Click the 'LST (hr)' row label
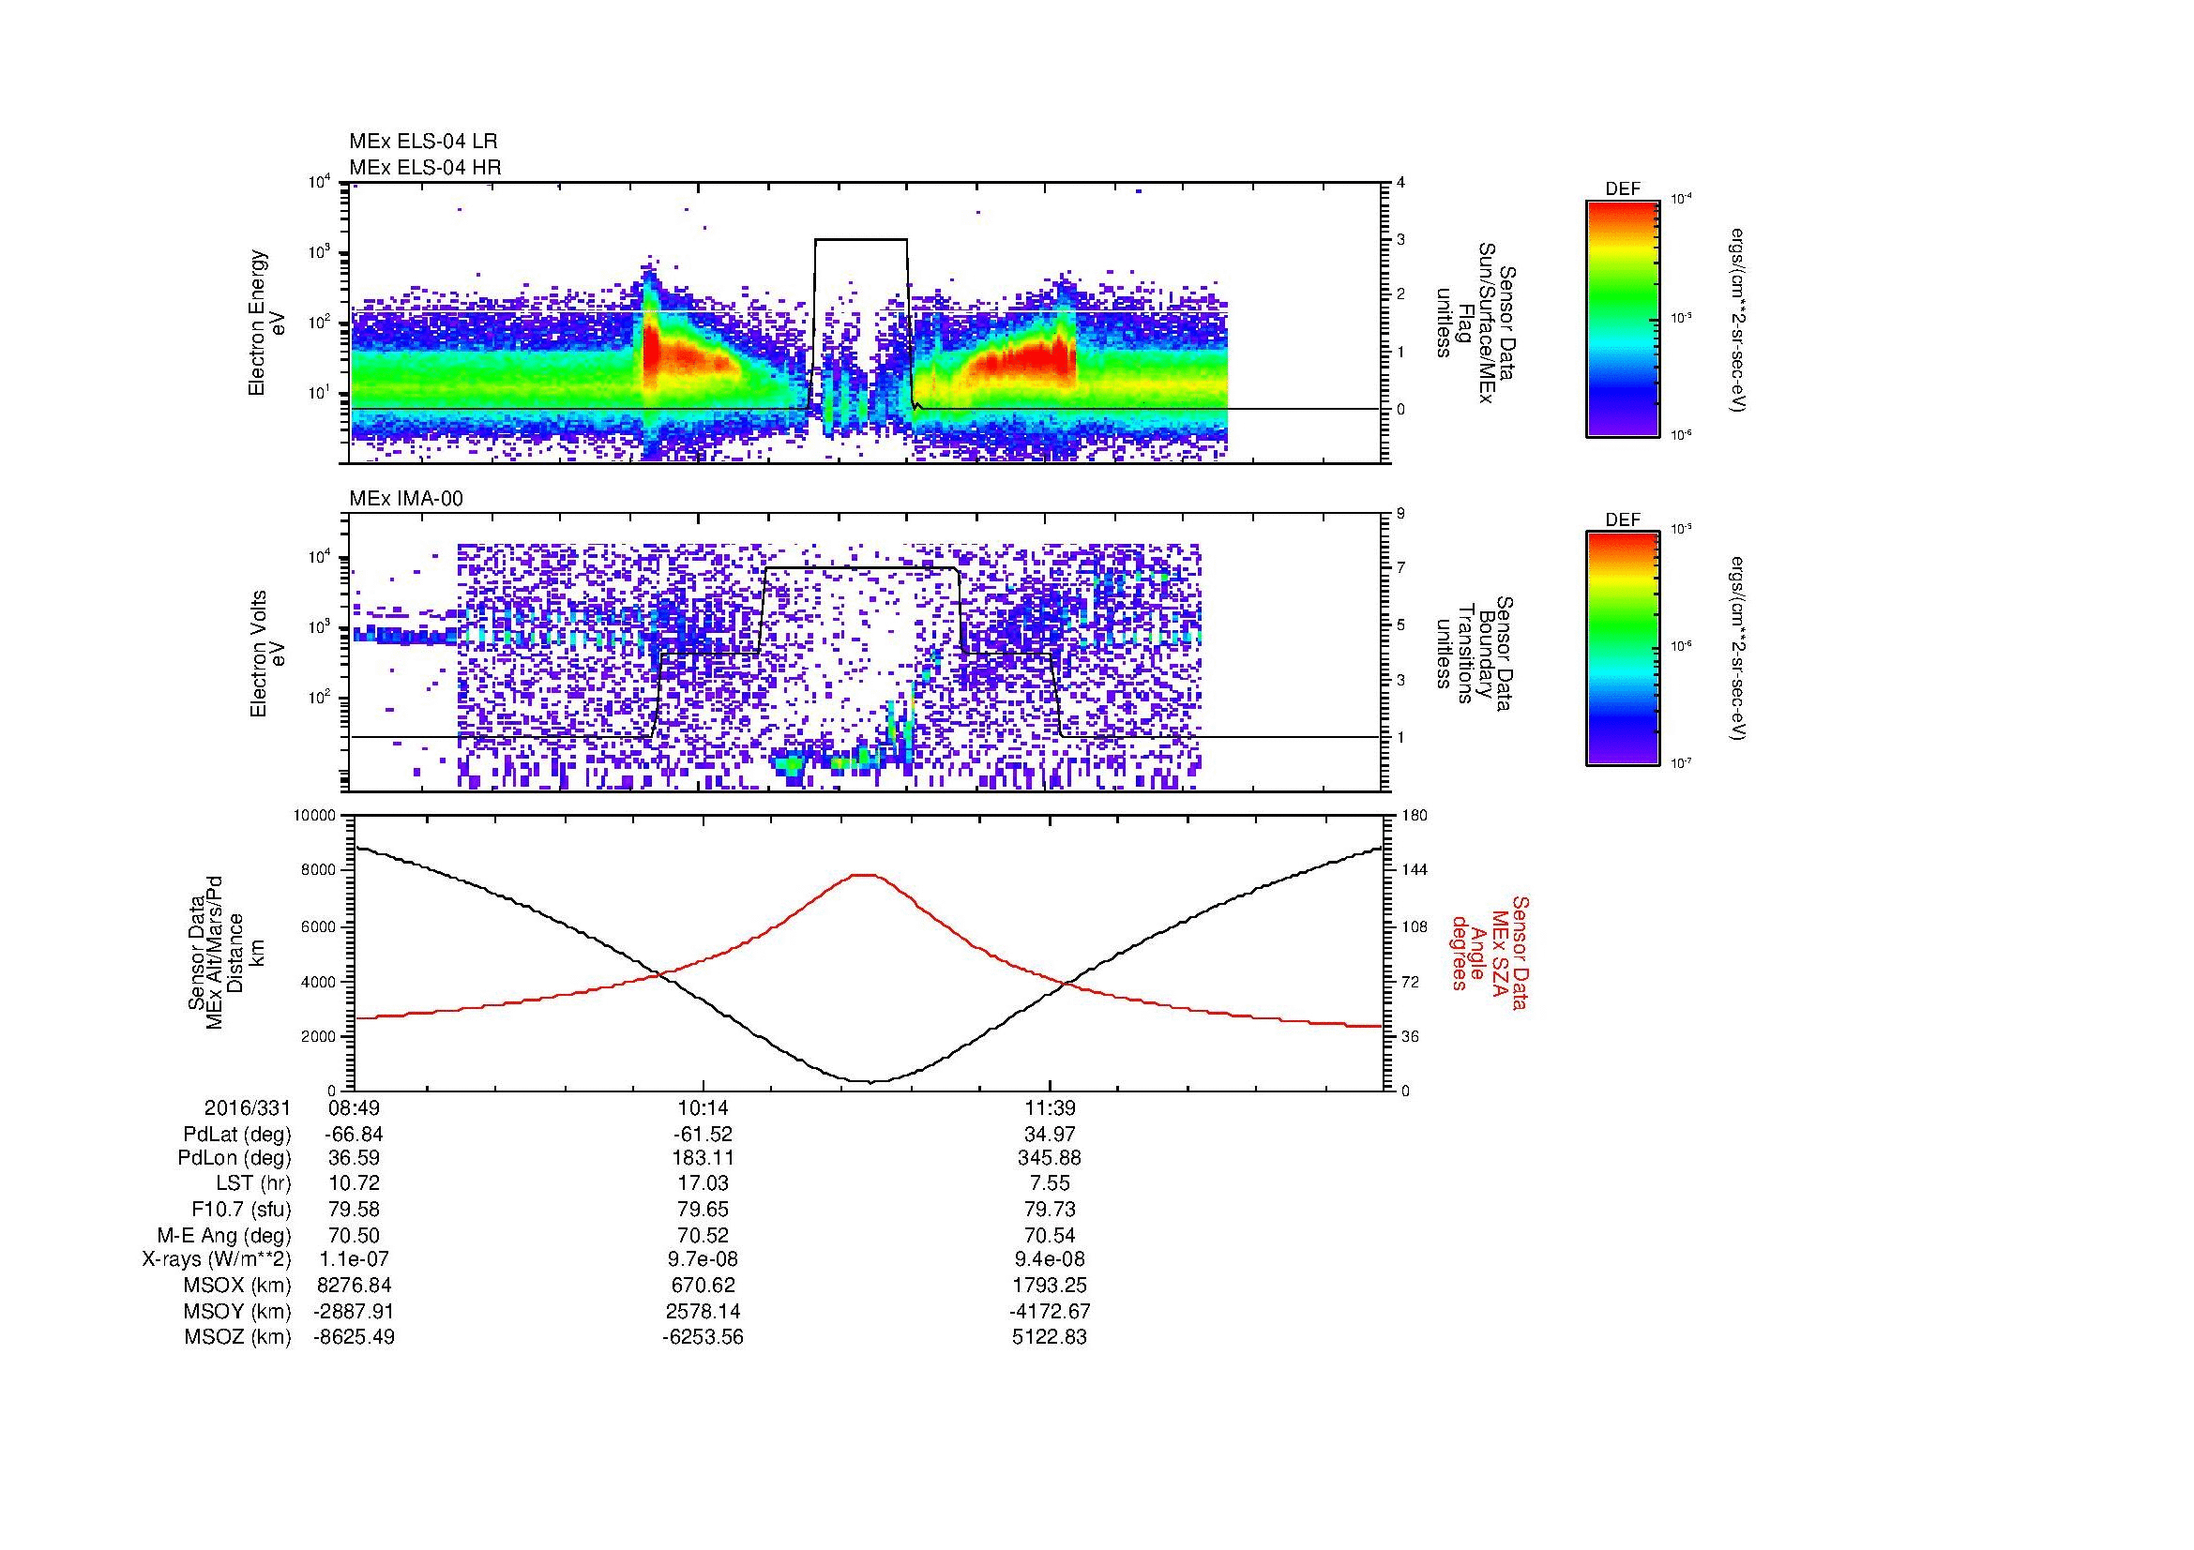The width and height of the screenshot is (2194, 1550). [x=251, y=1184]
